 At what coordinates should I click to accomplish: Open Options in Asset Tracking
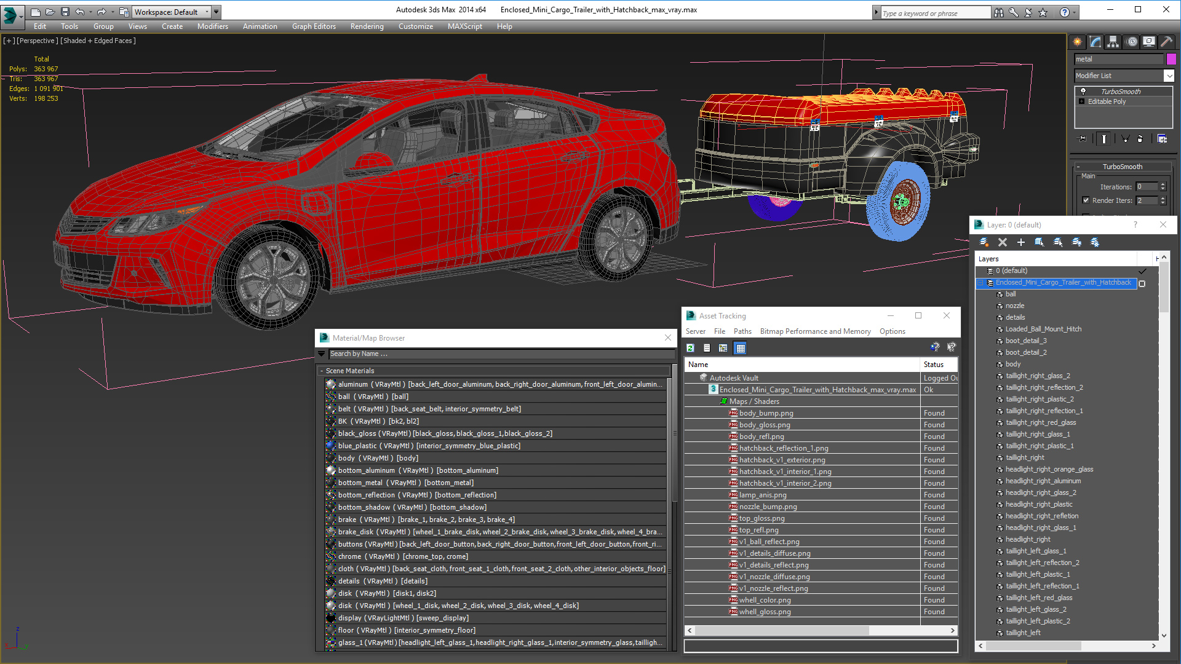893,331
